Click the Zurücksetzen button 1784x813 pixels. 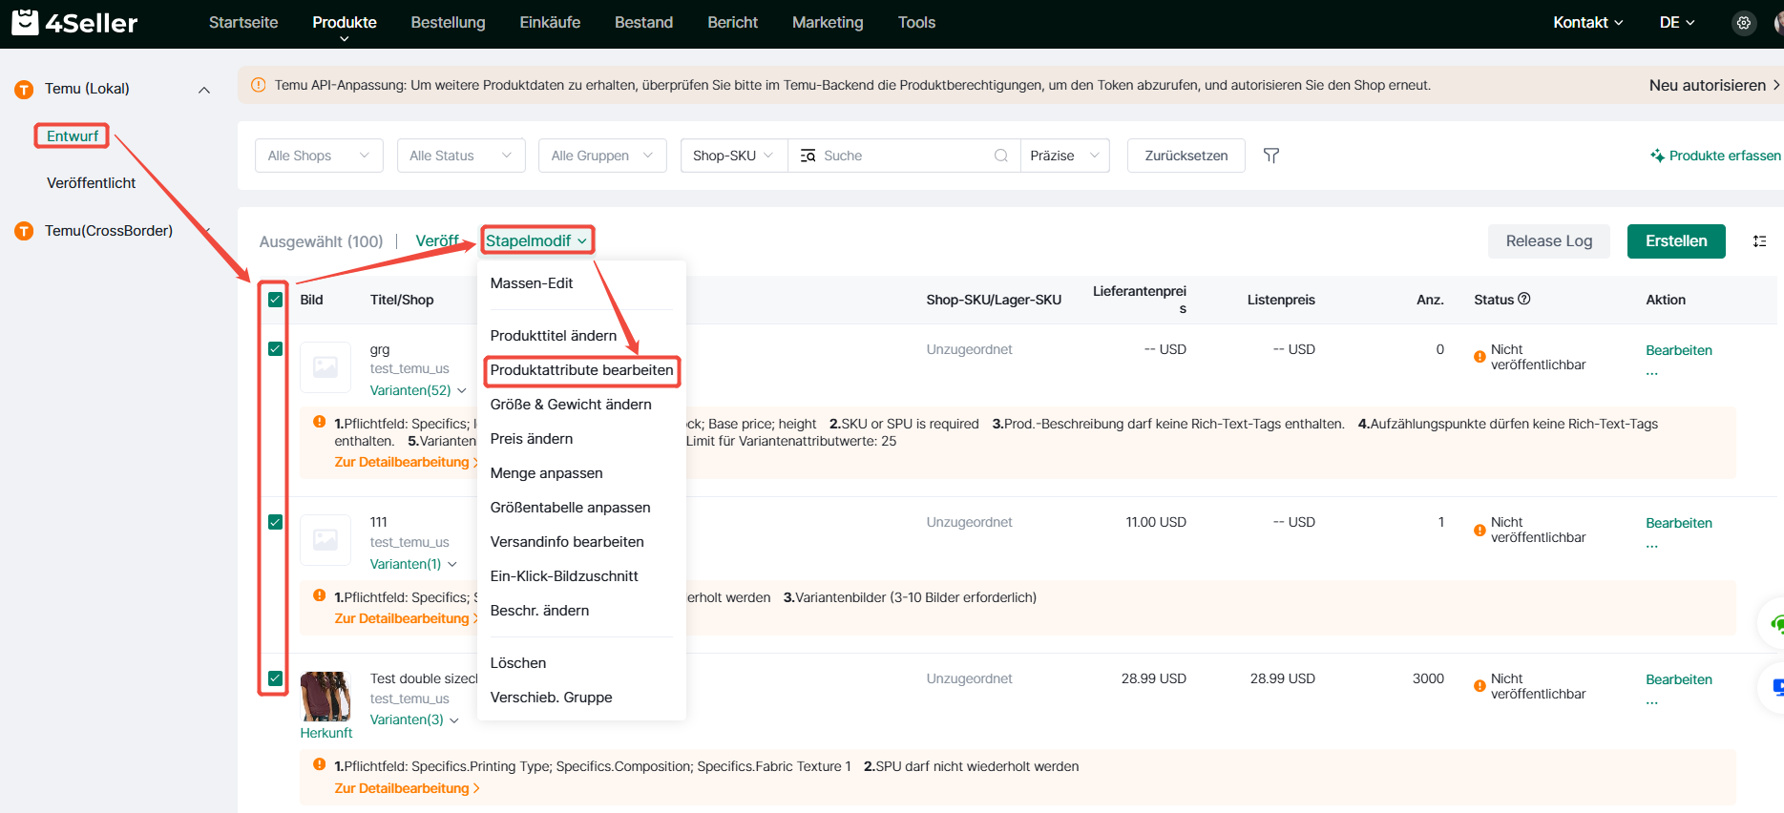[1186, 156]
